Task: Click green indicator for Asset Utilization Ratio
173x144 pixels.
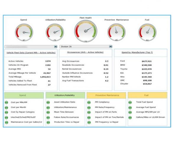Action: click(48, 102)
